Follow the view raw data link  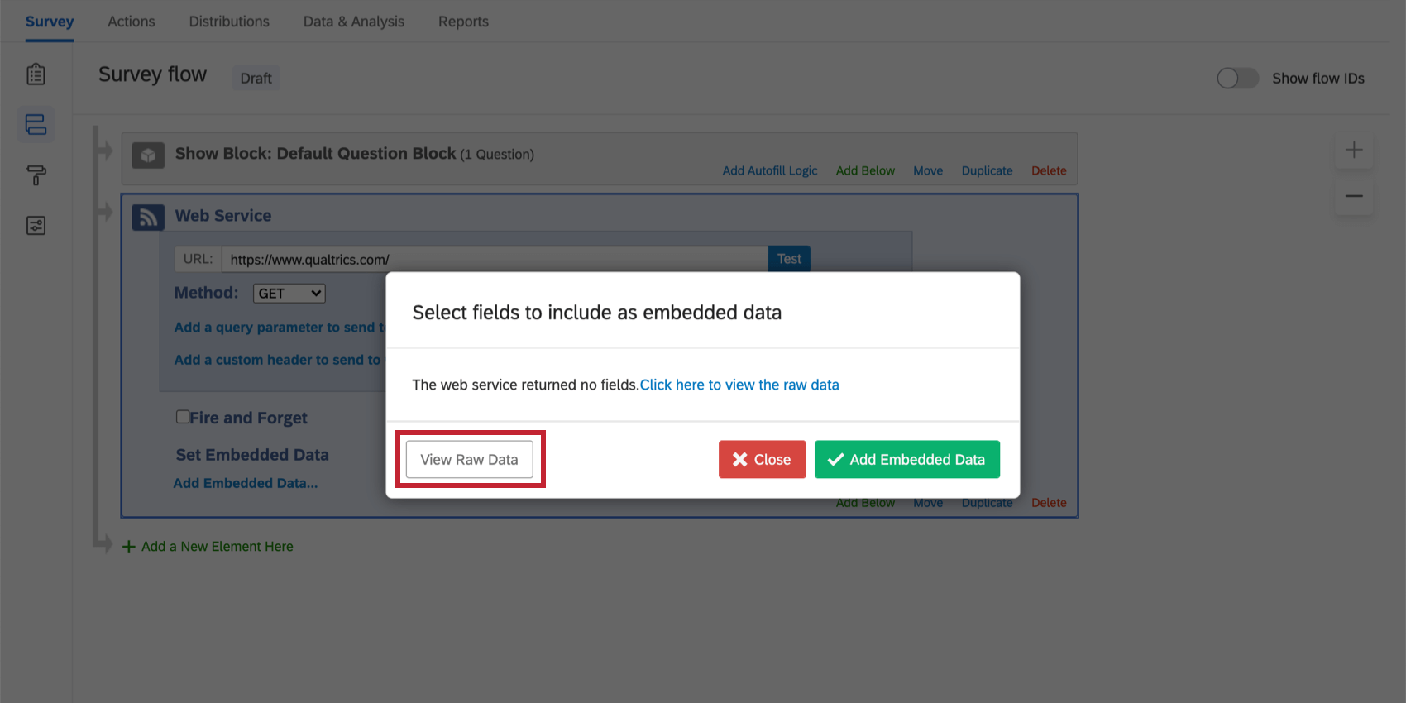tap(739, 385)
